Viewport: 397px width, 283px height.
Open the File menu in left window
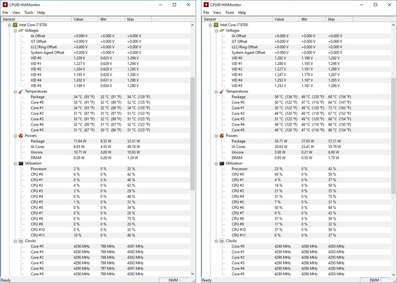pyautogui.click(x=5, y=12)
